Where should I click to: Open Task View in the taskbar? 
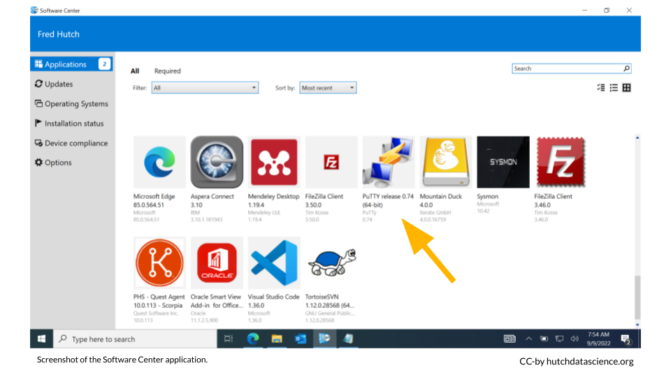click(x=229, y=339)
